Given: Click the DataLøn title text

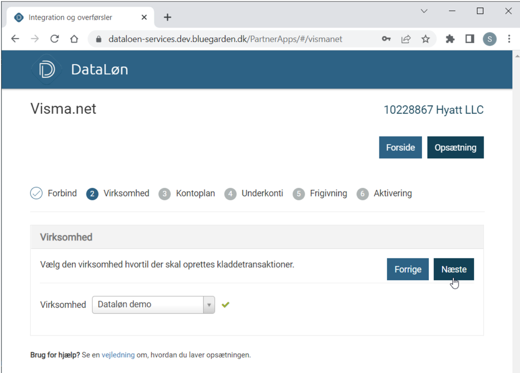Looking at the screenshot, I should [99, 70].
